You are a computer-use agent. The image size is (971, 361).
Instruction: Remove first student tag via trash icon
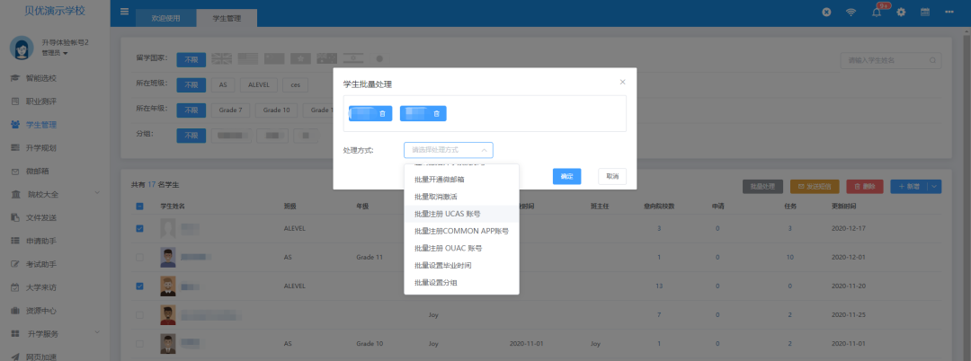(x=382, y=114)
